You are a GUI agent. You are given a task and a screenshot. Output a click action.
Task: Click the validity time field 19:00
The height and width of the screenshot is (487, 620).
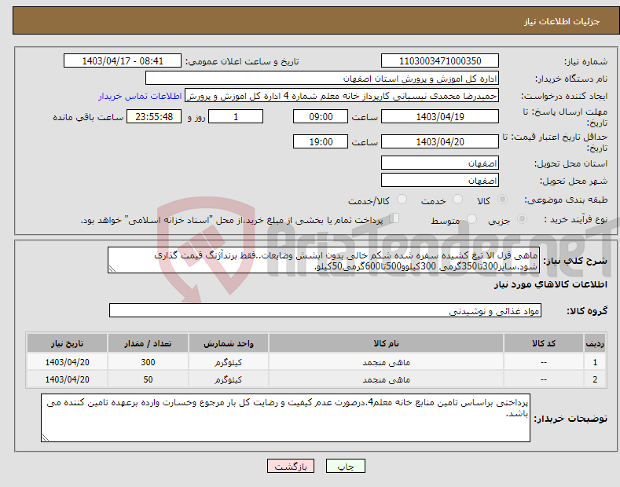point(321,141)
